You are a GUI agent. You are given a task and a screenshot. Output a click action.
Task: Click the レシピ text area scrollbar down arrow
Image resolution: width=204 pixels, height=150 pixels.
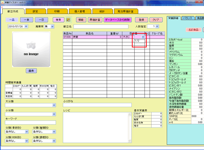(x=129, y=141)
